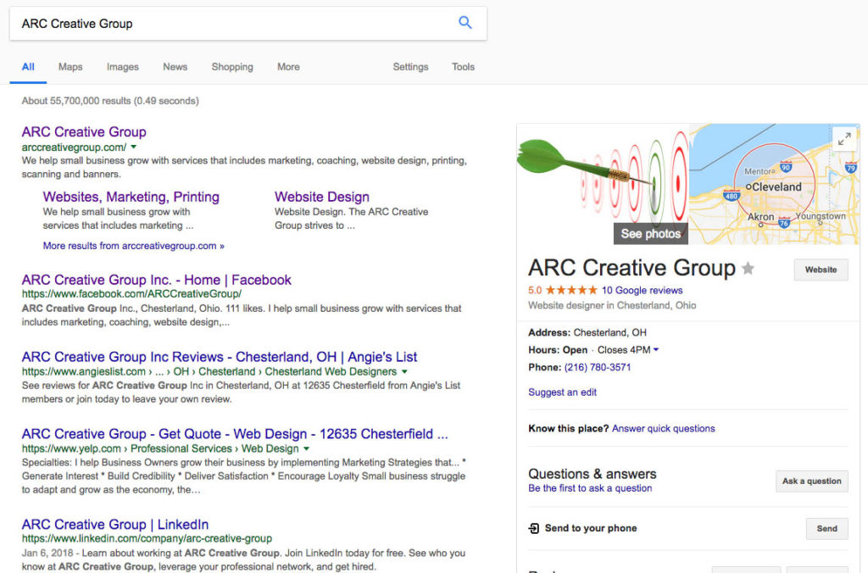Open the green dart photo thumbnail
This screenshot has width=868, height=573.
603,184
